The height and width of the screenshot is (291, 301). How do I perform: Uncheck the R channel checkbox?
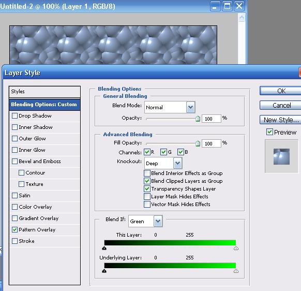click(147, 152)
